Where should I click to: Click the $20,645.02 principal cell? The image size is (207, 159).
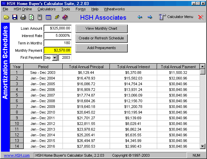coord(86,112)
